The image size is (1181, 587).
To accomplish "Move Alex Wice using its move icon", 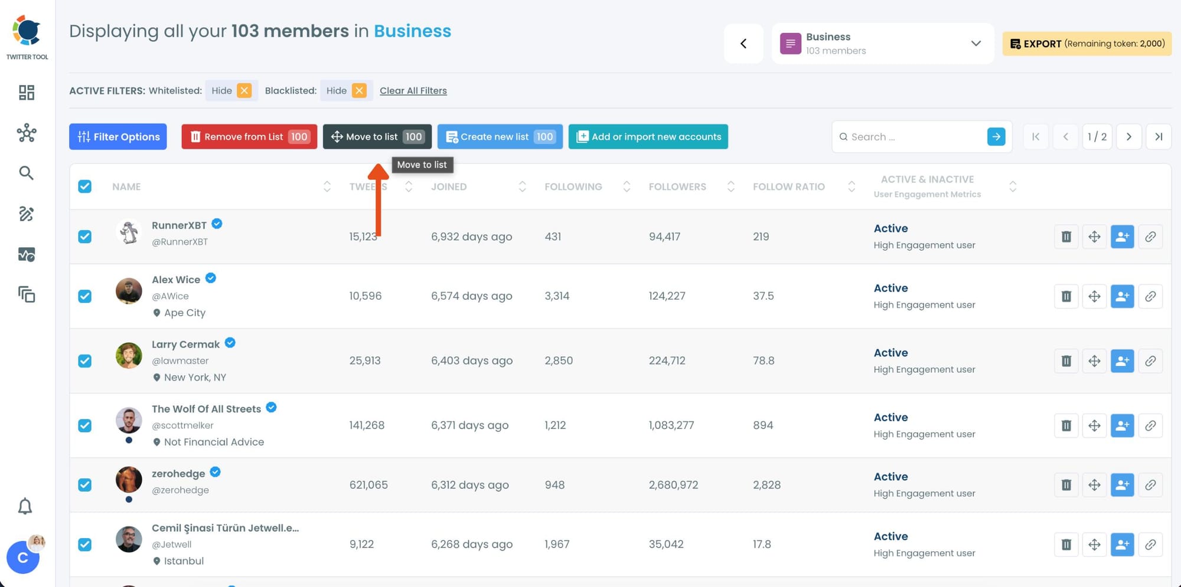I will coord(1094,296).
